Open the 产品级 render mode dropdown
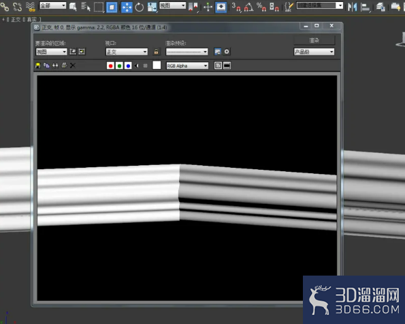The image size is (405, 324). tap(314, 52)
